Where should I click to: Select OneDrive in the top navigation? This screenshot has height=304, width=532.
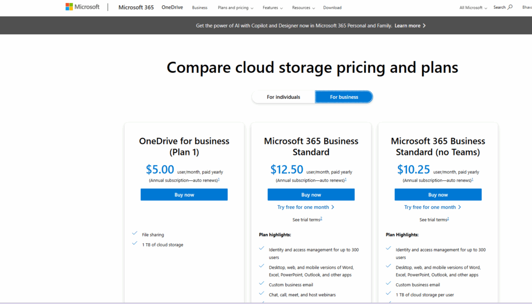tap(172, 7)
